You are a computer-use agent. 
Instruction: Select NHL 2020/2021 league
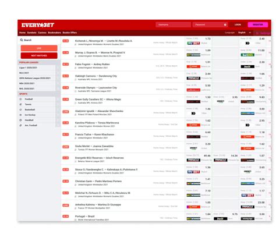(27, 88)
